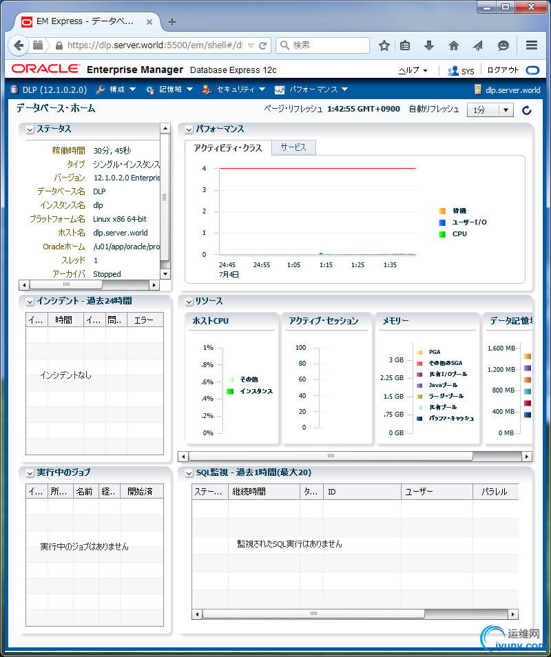551x657 pixels.
Task: Click the インスタンス legend swatch
Action: tap(230, 391)
